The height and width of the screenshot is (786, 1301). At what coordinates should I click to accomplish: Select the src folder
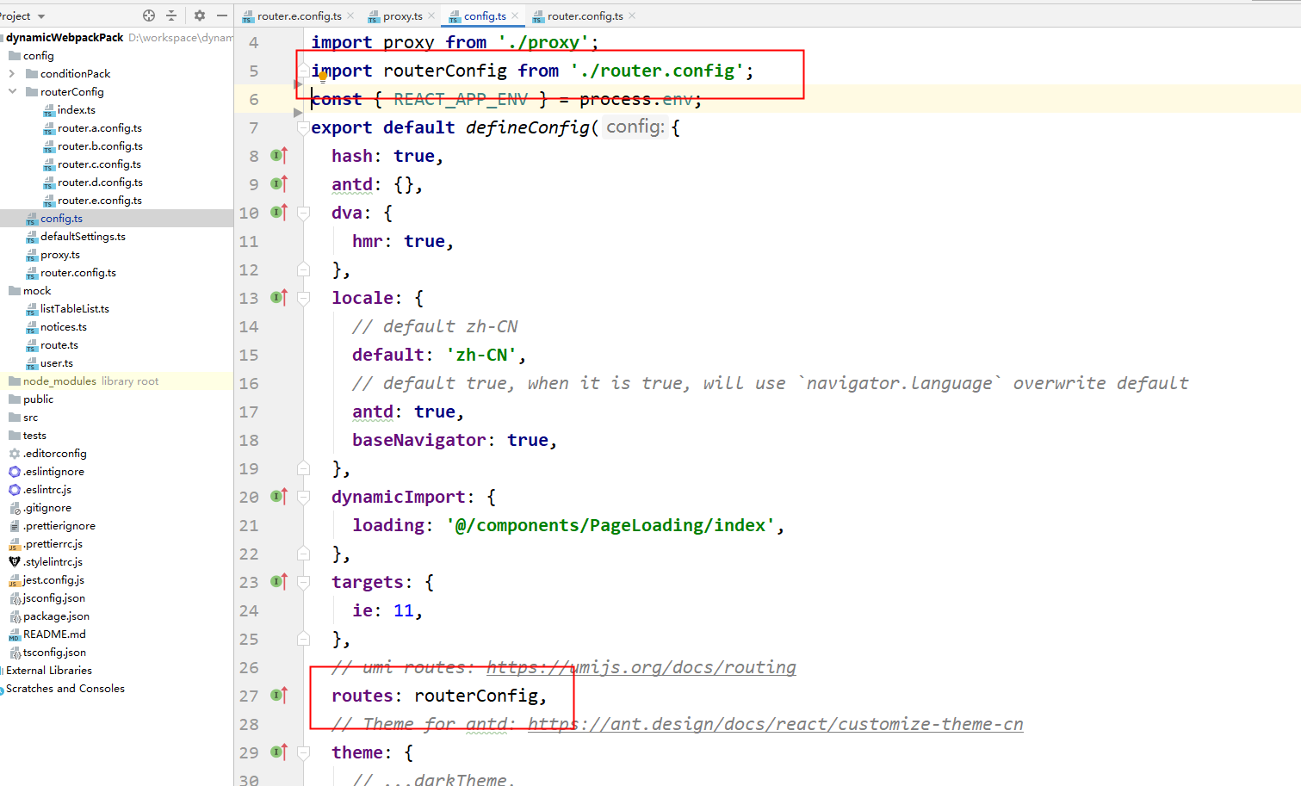pyautogui.click(x=31, y=418)
